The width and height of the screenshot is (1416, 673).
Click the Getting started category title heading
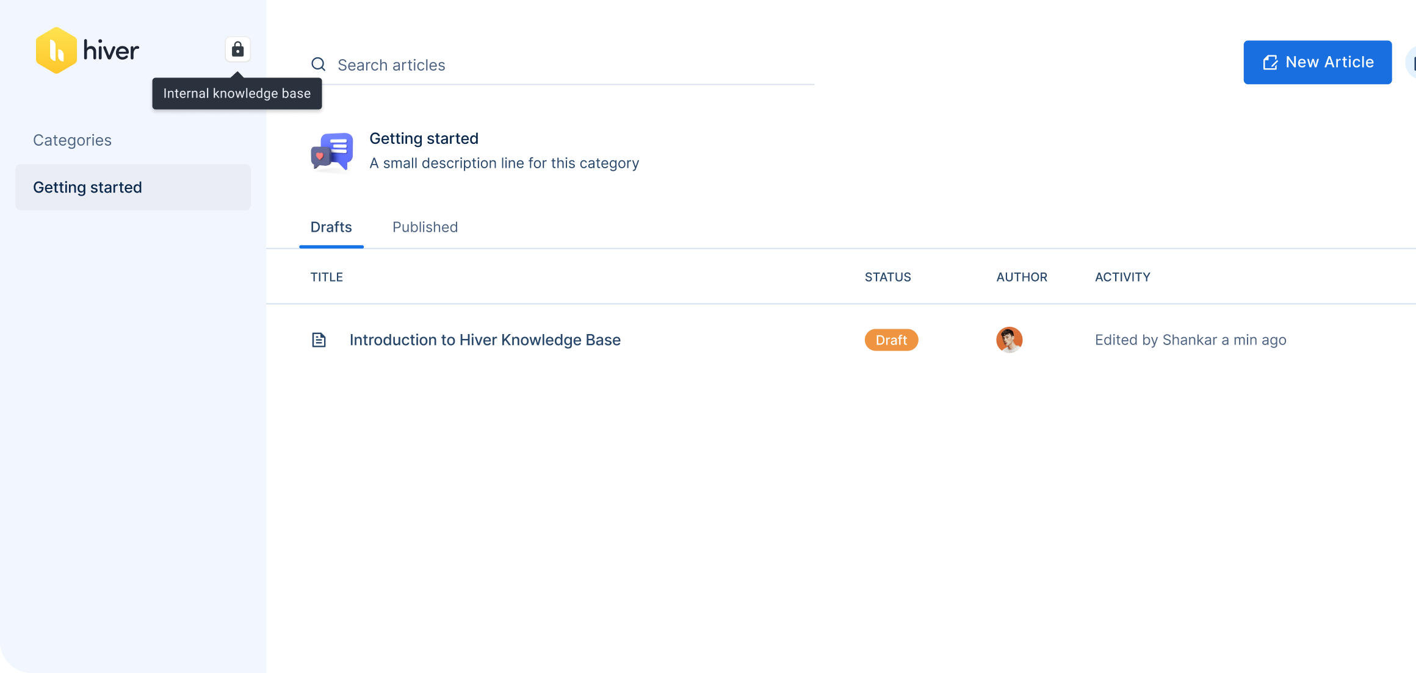tap(424, 138)
